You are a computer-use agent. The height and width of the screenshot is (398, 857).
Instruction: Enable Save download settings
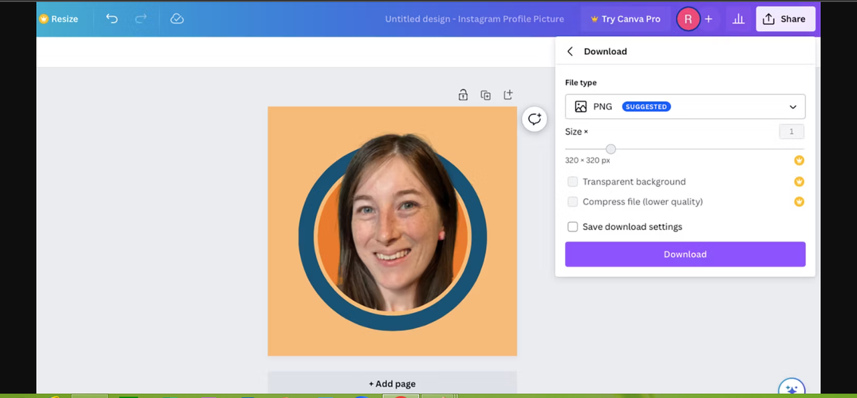click(x=572, y=227)
